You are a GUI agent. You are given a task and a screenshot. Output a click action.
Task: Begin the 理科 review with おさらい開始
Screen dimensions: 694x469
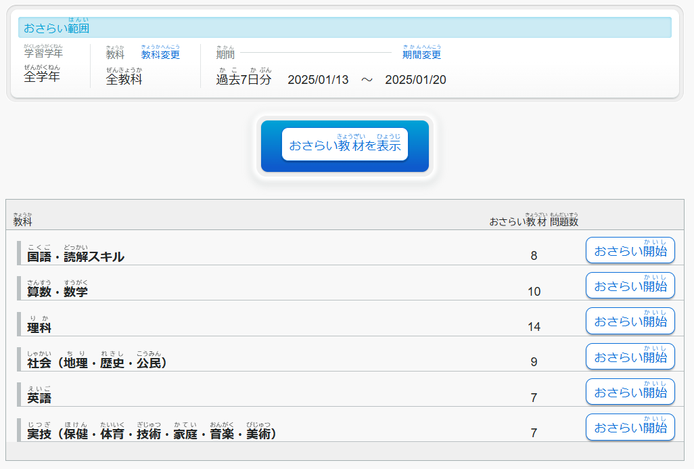tap(630, 321)
